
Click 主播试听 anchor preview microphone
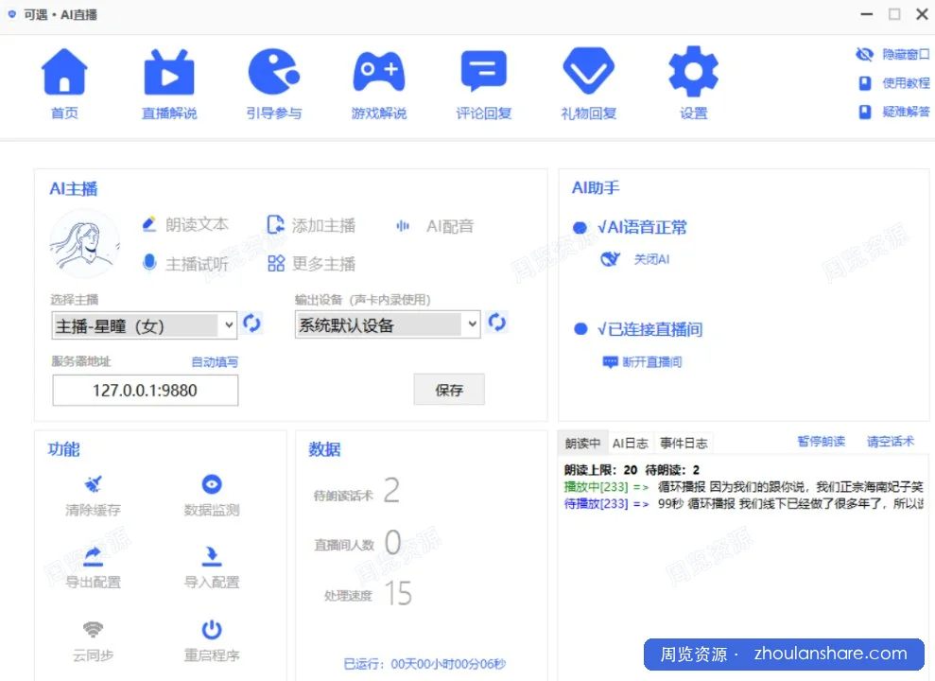[149, 262]
